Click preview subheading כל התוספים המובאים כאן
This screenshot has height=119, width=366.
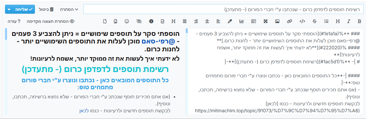tap(95, 83)
